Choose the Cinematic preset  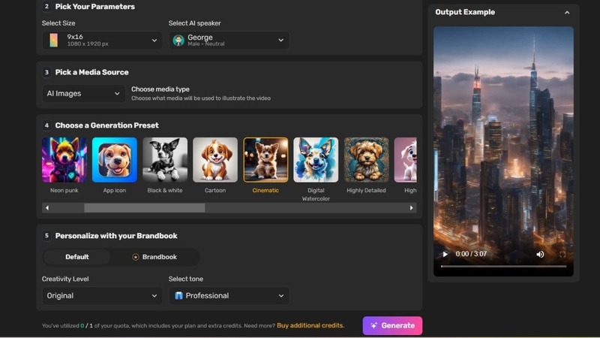point(265,160)
